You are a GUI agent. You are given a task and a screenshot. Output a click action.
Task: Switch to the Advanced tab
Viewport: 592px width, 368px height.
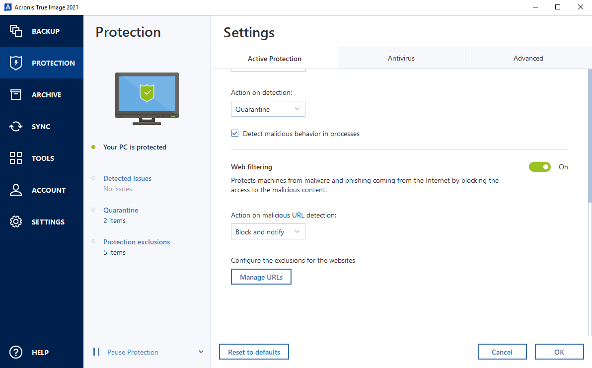[528, 58]
